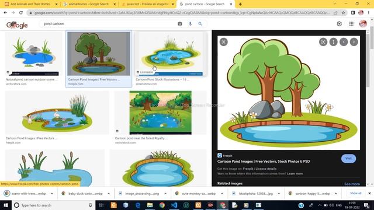
Task: Switch to 'animal homes - Google Search' tab
Action: click(89, 4)
